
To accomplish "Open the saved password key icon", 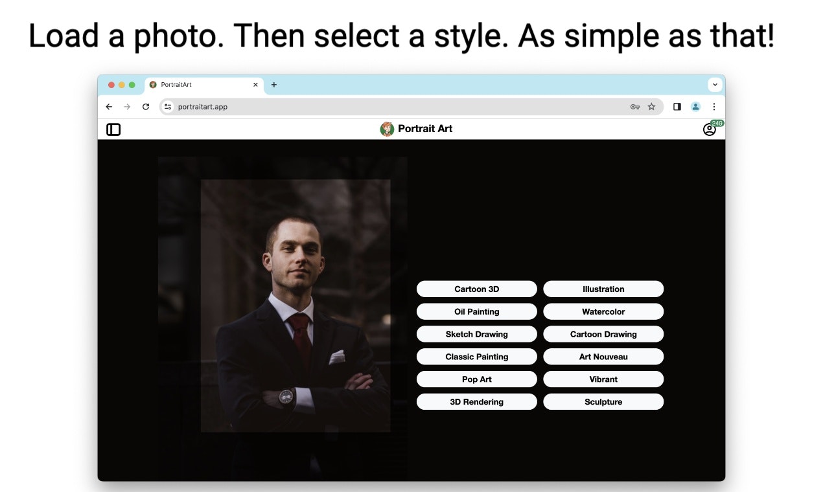I will (635, 107).
